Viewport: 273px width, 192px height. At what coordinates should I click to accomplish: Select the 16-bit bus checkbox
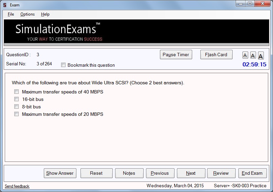pyautogui.click(x=16, y=99)
